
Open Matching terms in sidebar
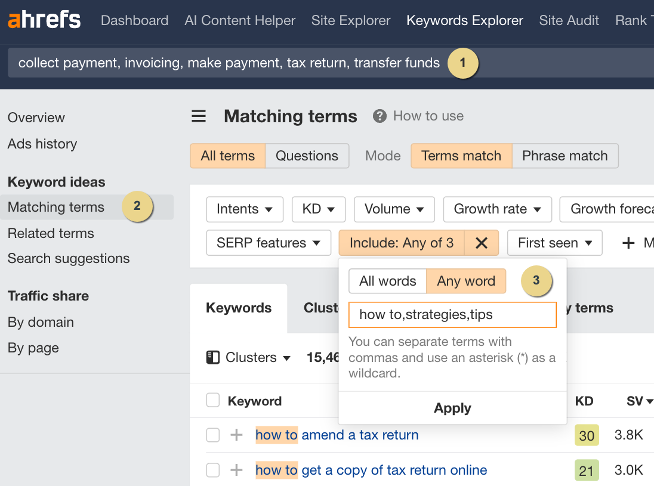(87, 207)
